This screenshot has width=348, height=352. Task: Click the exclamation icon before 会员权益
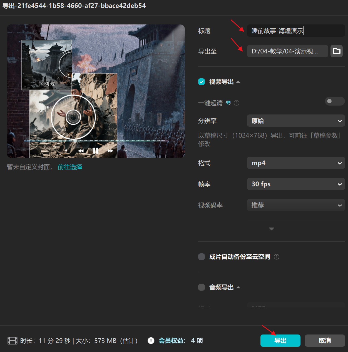[151, 341]
